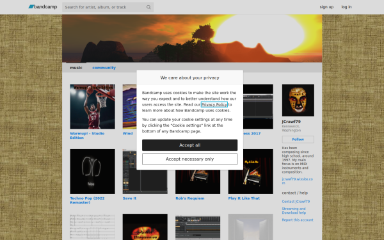Screen dimensions: 384x240
Task: Follow JCrawf79 with the Follow button
Action: tap(298, 140)
